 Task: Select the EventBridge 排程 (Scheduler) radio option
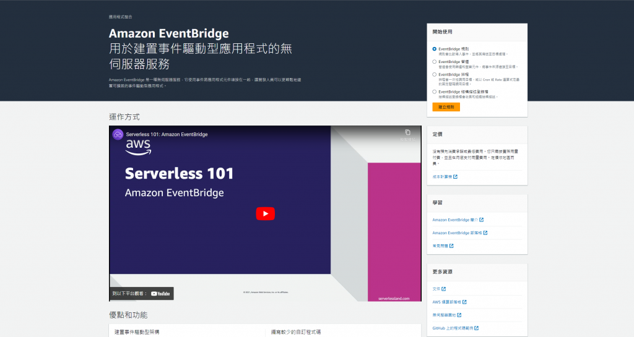tap(434, 75)
